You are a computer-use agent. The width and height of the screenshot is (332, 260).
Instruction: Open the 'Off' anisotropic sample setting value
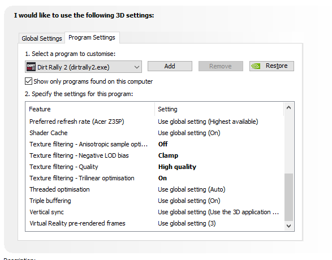coord(163,144)
